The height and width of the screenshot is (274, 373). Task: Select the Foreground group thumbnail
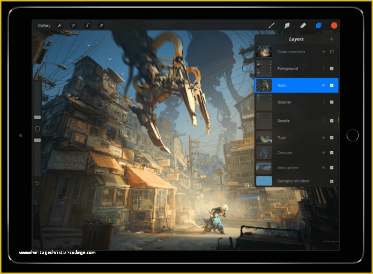click(x=264, y=68)
